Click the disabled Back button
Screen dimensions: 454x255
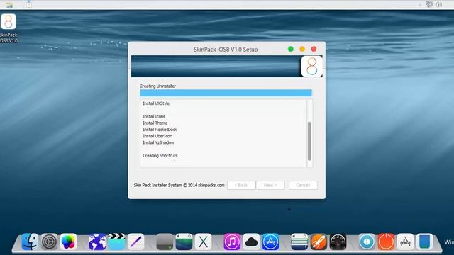[x=241, y=185]
